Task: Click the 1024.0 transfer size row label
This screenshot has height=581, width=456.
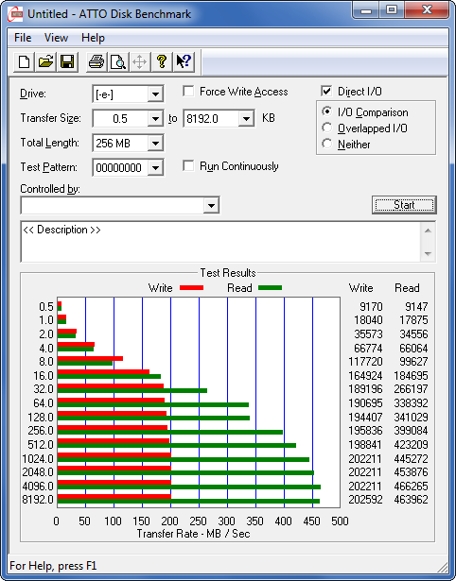Action: click(x=38, y=459)
